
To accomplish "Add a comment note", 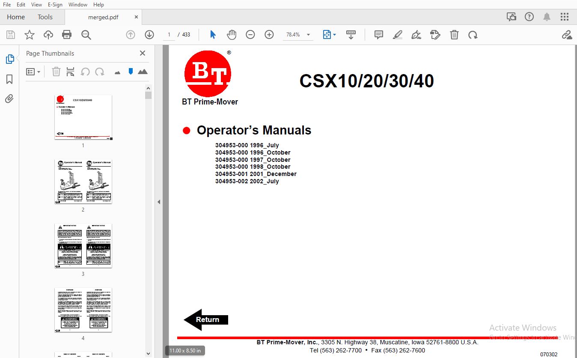I will (x=379, y=35).
